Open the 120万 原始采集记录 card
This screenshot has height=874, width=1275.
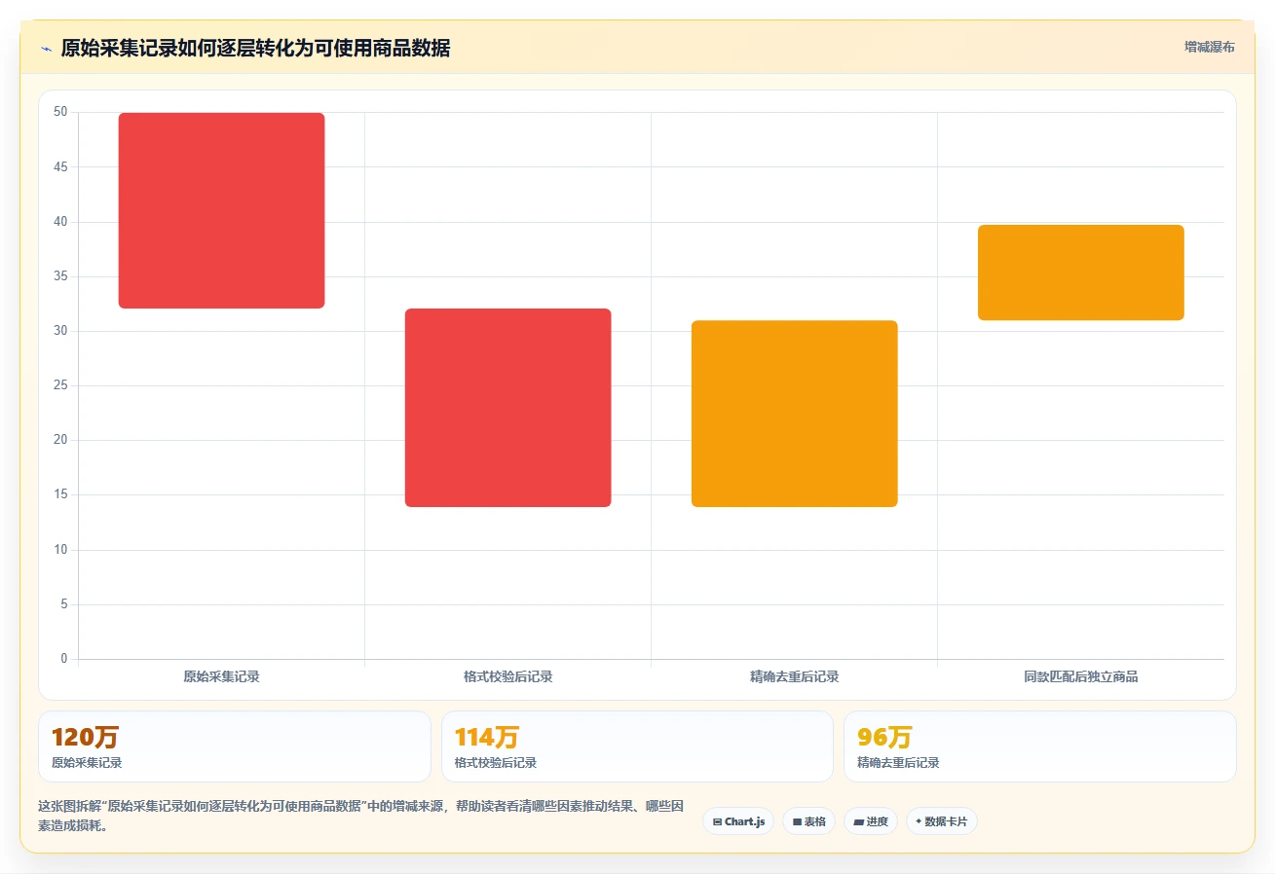coord(234,747)
